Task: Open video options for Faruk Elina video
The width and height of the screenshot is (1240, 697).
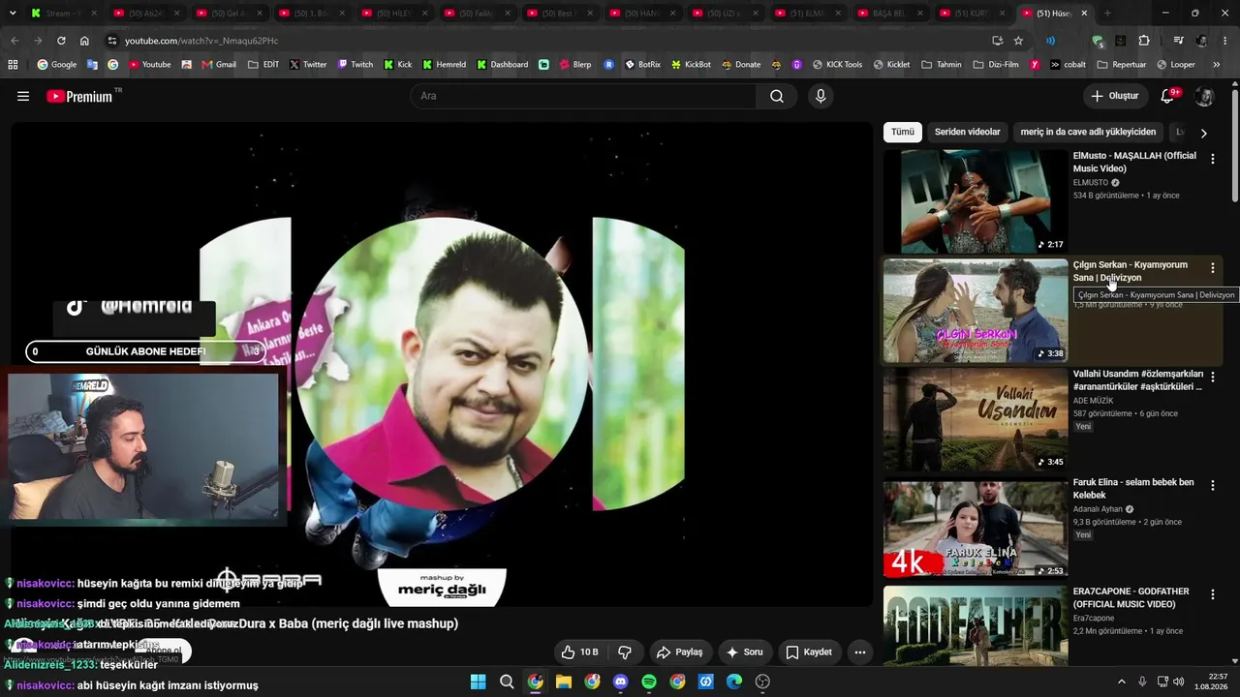Action: (1212, 486)
